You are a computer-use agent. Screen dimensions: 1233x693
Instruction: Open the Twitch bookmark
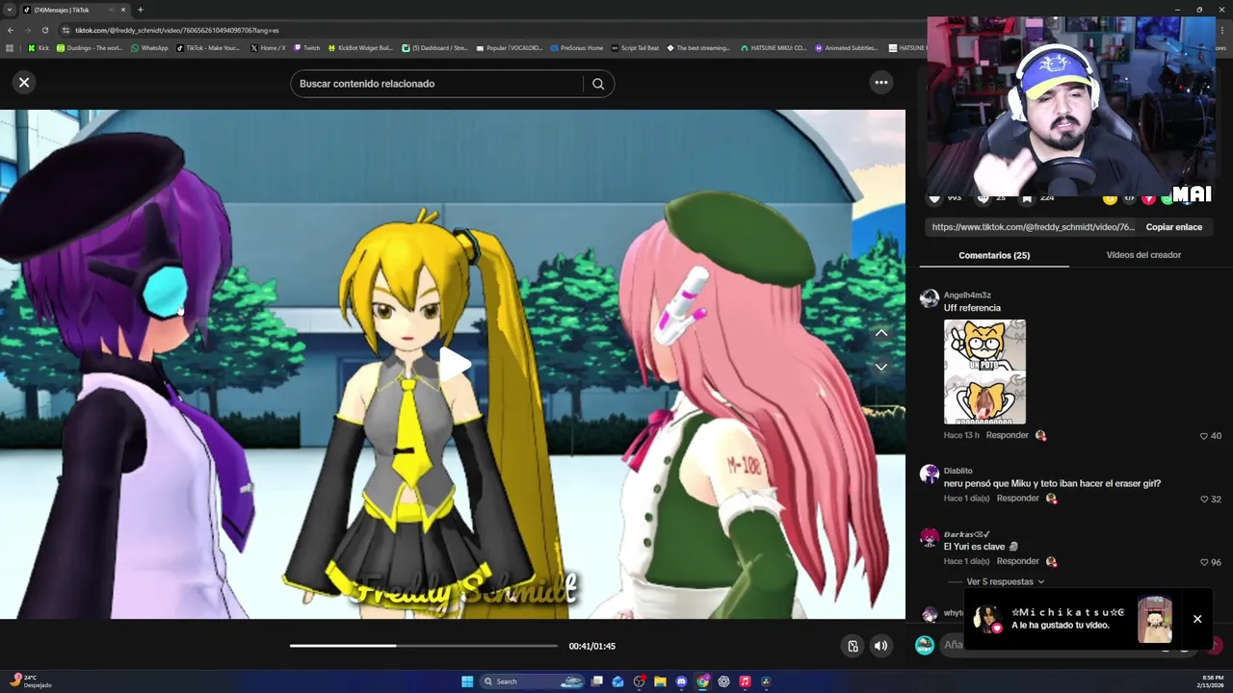click(x=306, y=47)
